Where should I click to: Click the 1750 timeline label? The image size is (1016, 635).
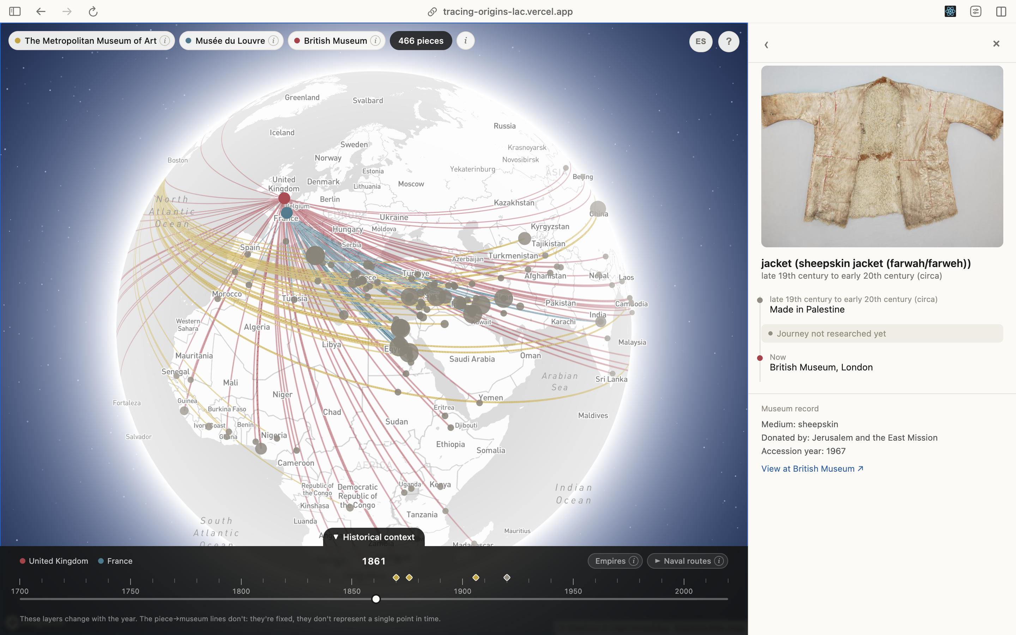131,591
